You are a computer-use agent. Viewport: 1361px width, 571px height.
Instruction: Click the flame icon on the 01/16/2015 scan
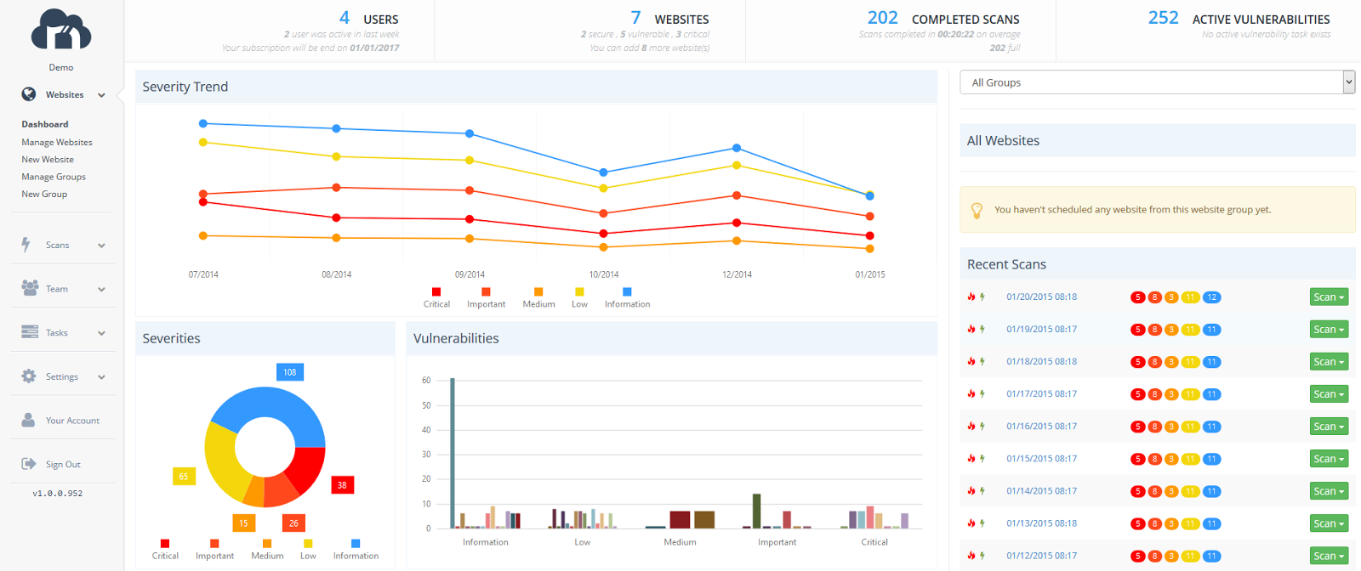pyautogui.click(x=971, y=426)
